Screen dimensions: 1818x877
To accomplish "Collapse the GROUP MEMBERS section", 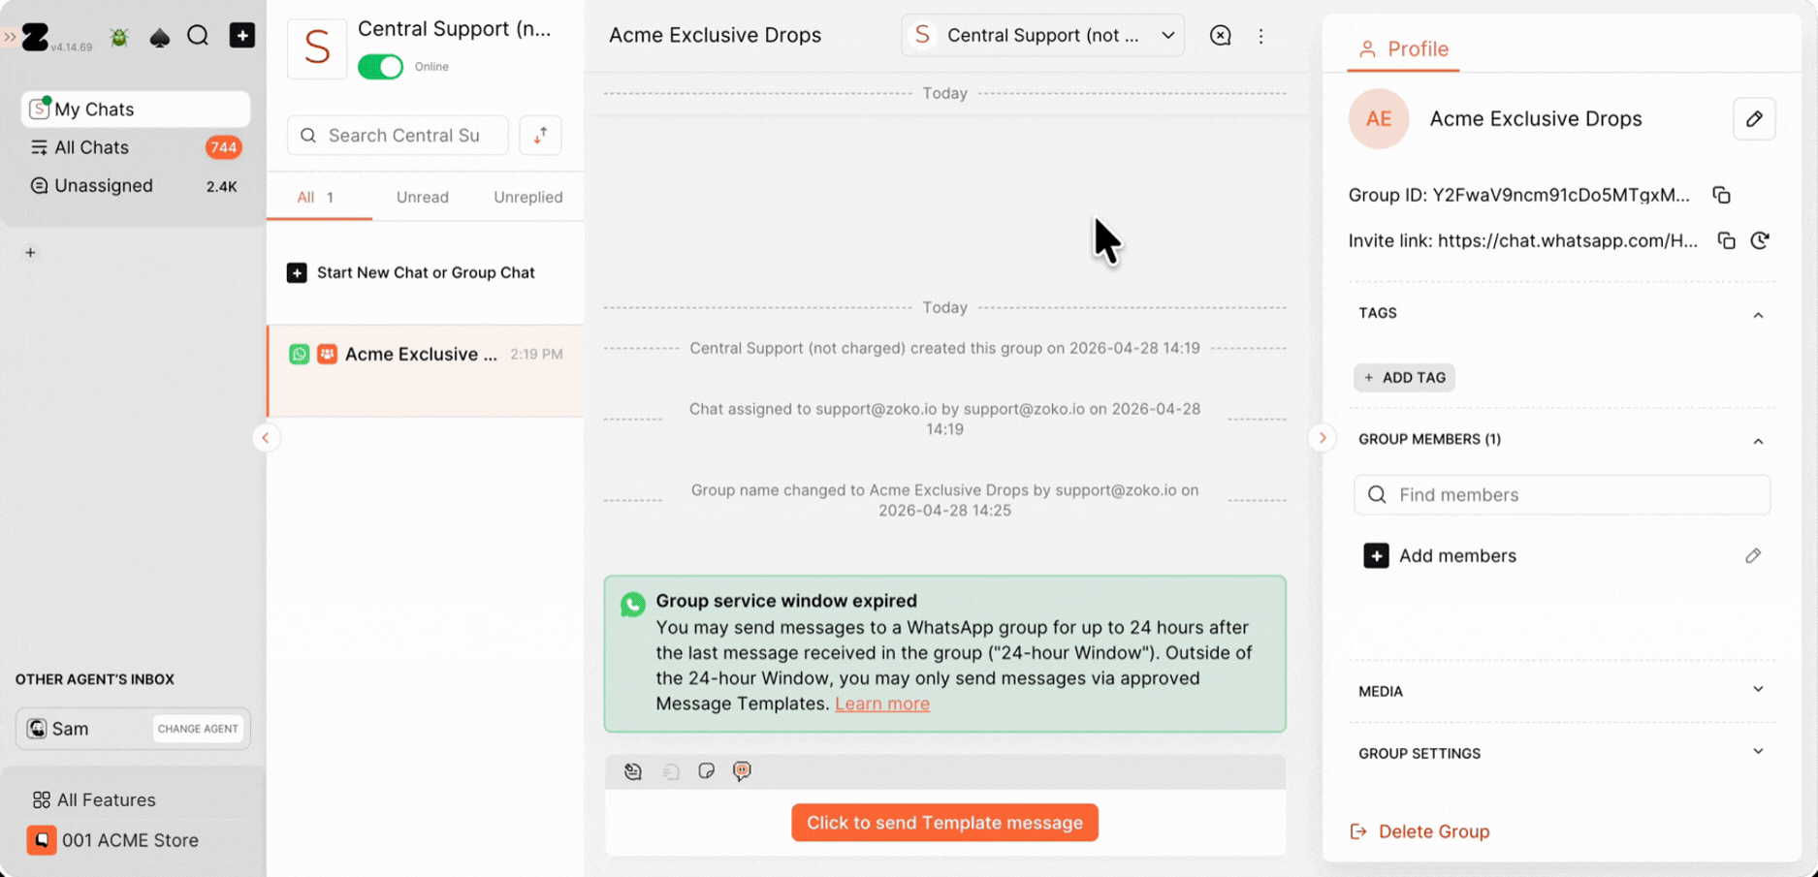I will [1758, 441].
